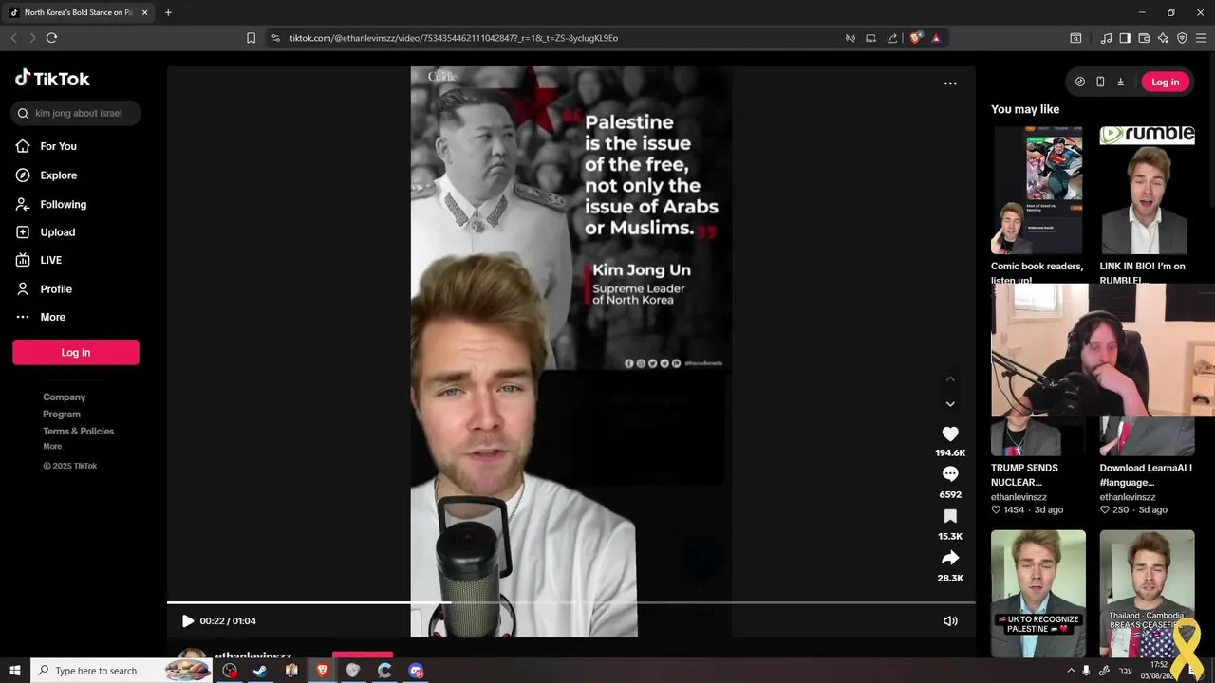Click the Brave browser taskbar icon

(323, 671)
